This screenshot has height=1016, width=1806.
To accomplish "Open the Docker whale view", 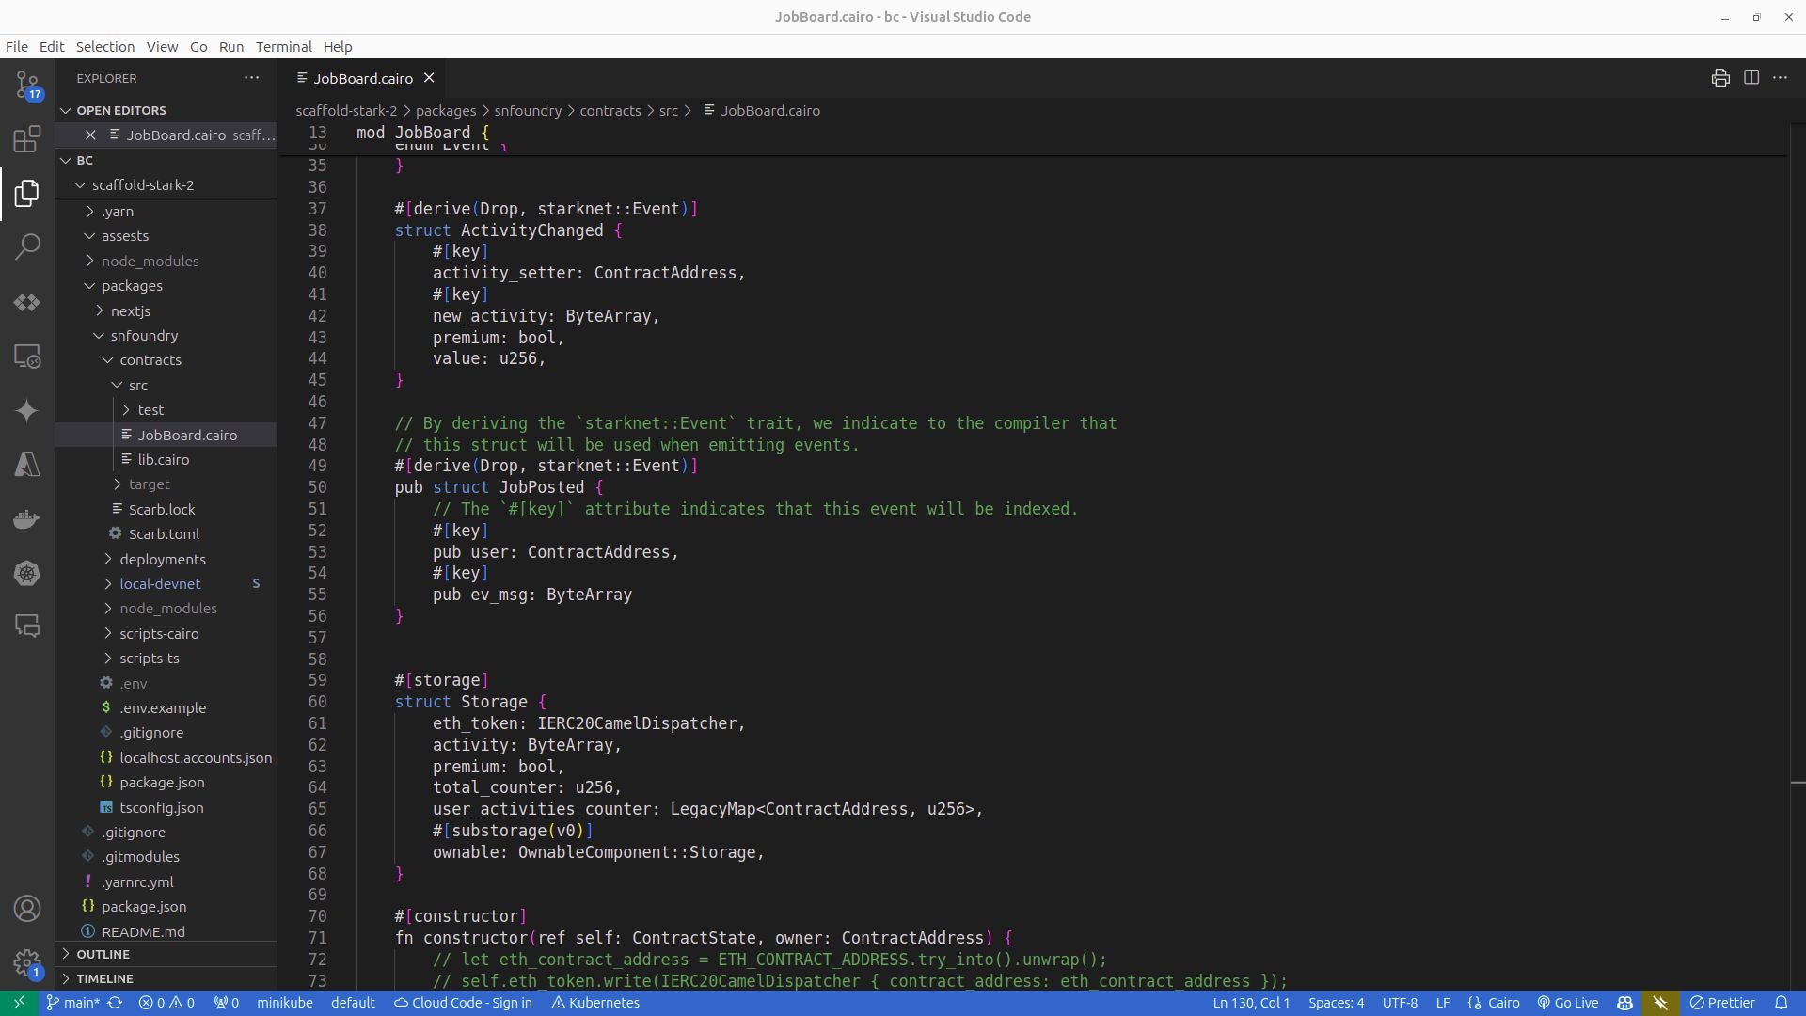I will 27,518.
